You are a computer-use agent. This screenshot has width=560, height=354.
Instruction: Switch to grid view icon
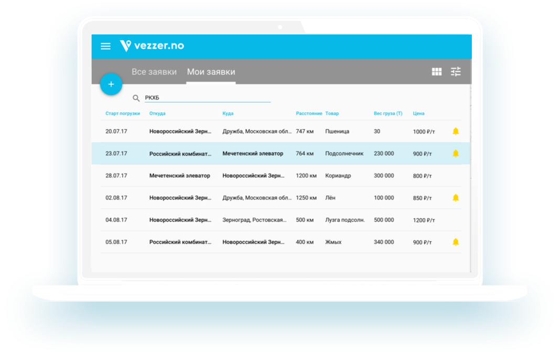436,72
